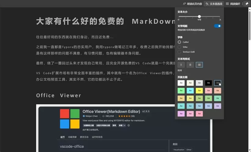
Task: Apply the white page theme
Action: click(181, 83)
